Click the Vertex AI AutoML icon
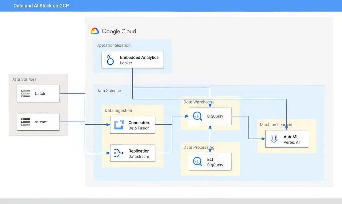 tap(273, 139)
